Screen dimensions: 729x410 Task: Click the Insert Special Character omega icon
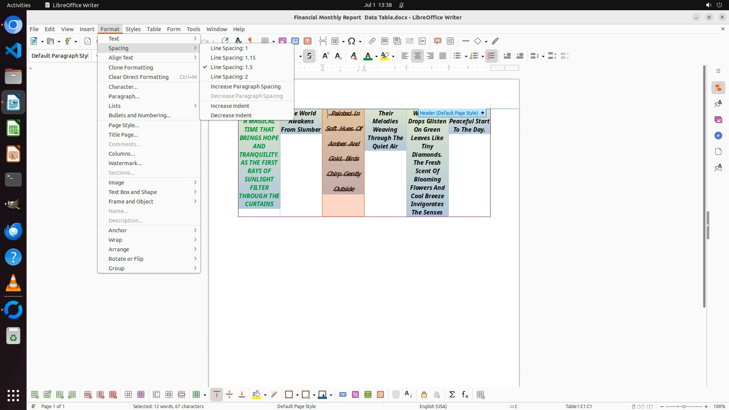tap(352, 41)
